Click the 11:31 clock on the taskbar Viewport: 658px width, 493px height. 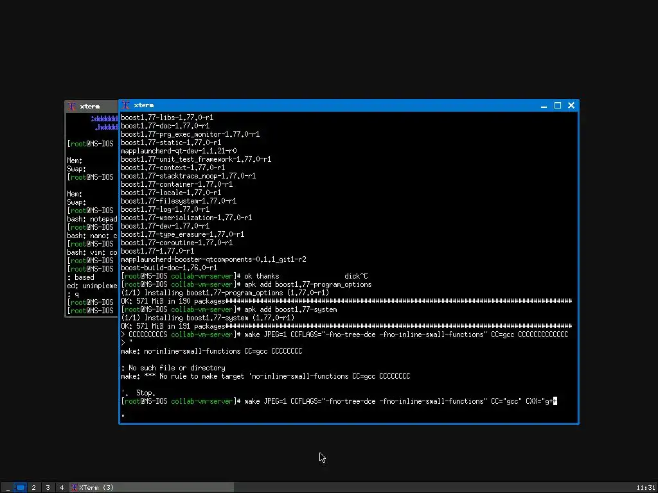pos(645,488)
